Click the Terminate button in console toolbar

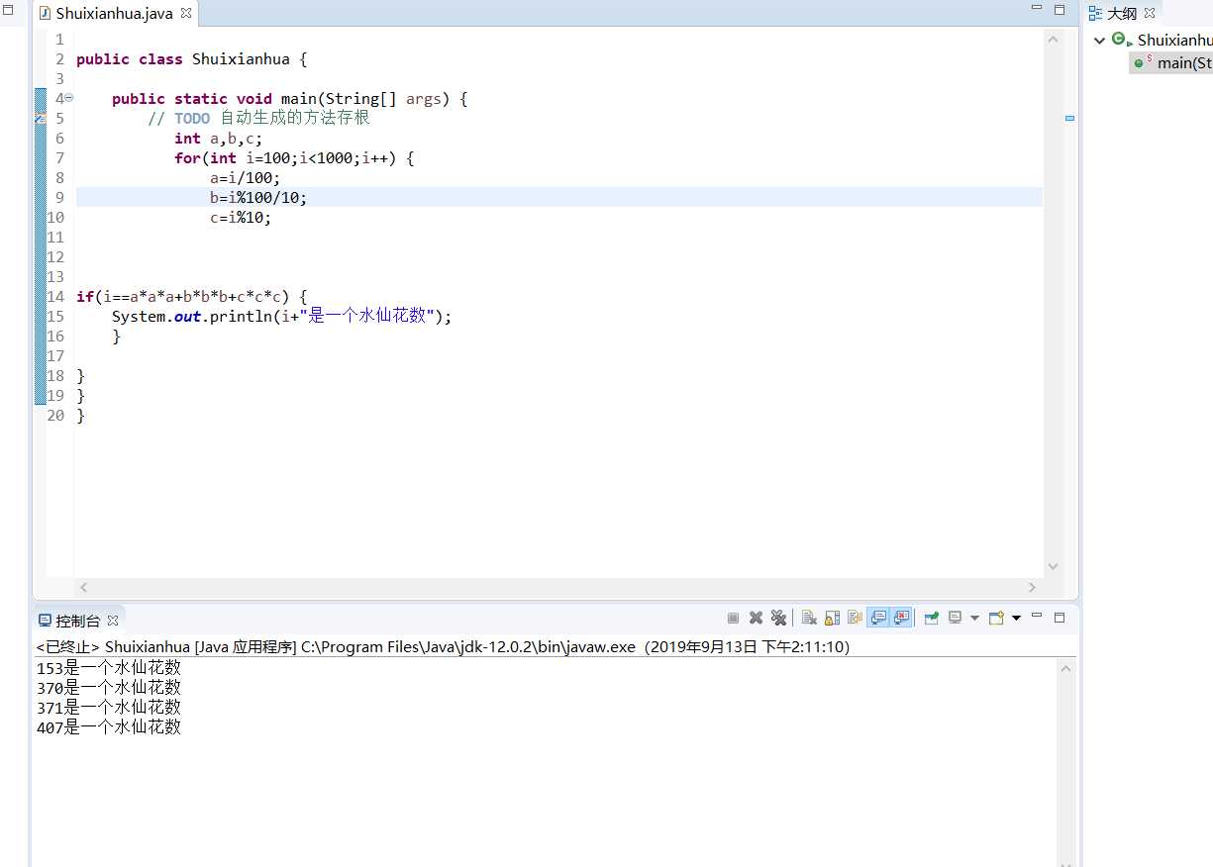(733, 618)
